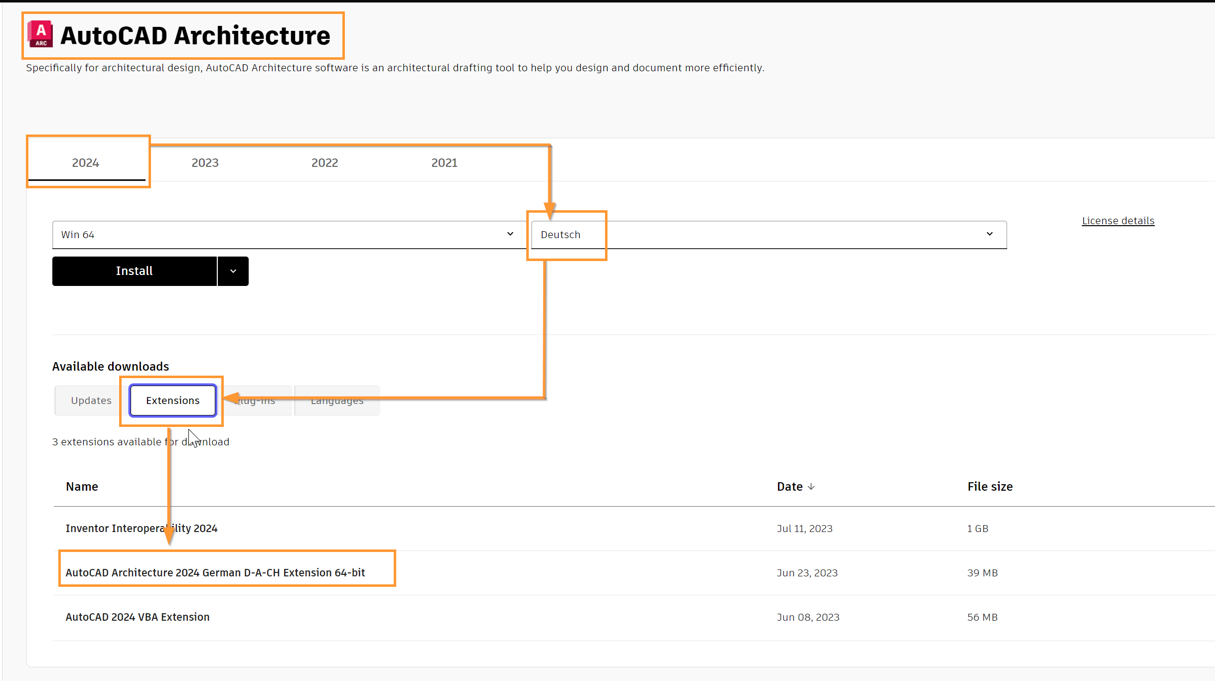Open the 2021 version tab

[444, 163]
